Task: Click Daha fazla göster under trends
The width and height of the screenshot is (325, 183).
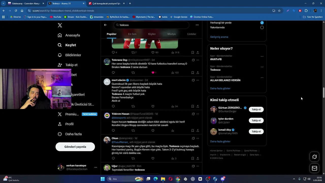Action: pos(220,88)
